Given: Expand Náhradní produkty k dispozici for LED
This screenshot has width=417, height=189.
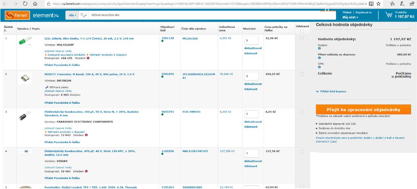Looking at the screenshot, I should (x=107, y=55).
